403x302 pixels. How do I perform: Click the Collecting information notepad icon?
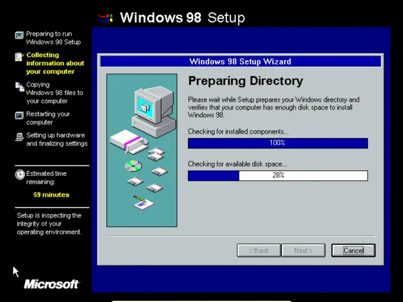19,57
